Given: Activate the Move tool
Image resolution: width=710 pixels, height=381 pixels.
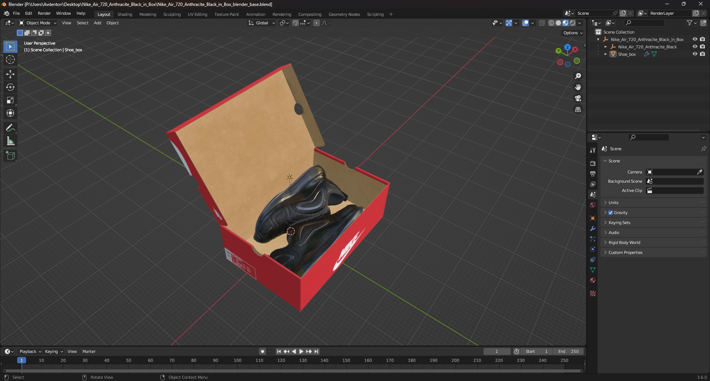Looking at the screenshot, I should click(x=10, y=74).
